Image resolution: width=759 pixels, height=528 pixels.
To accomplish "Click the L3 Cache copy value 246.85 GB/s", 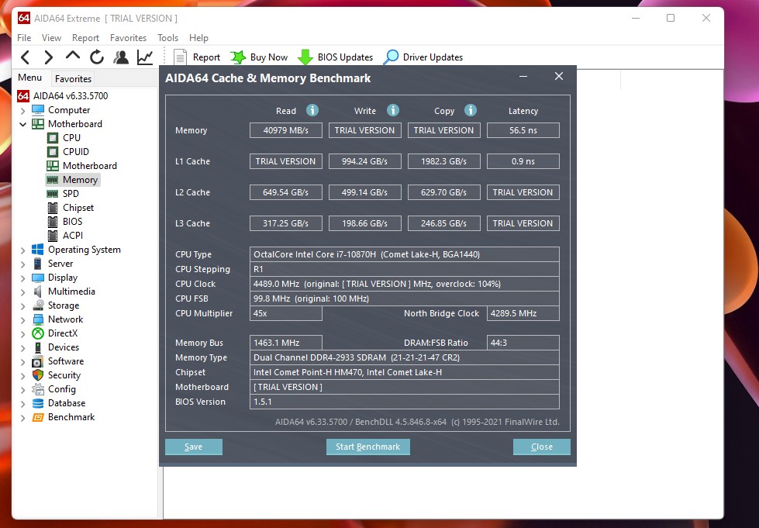I will click(444, 223).
